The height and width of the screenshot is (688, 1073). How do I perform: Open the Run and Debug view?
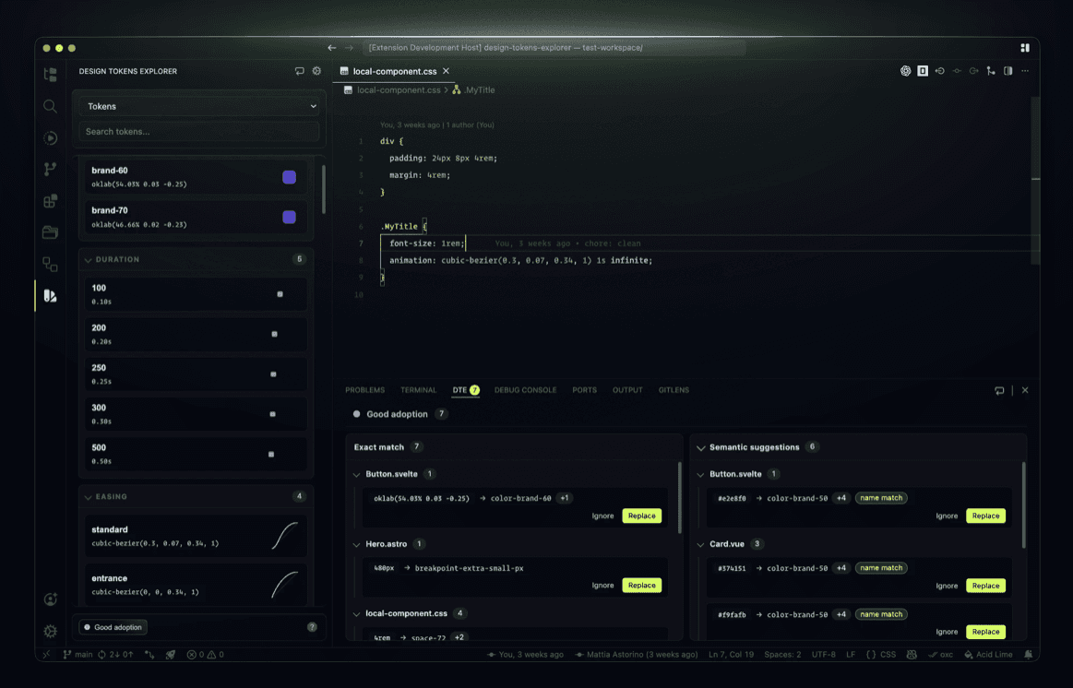point(51,137)
